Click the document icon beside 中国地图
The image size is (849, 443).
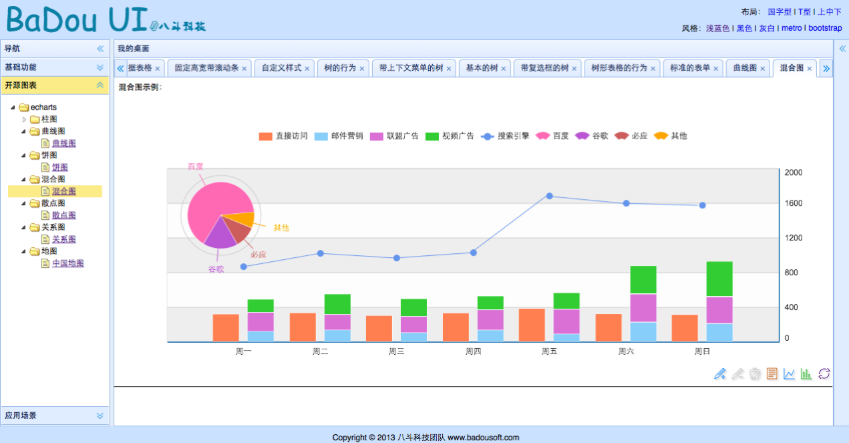click(45, 263)
